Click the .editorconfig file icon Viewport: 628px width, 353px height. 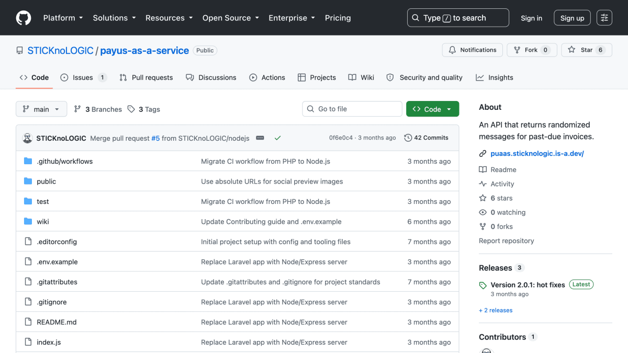(28, 242)
